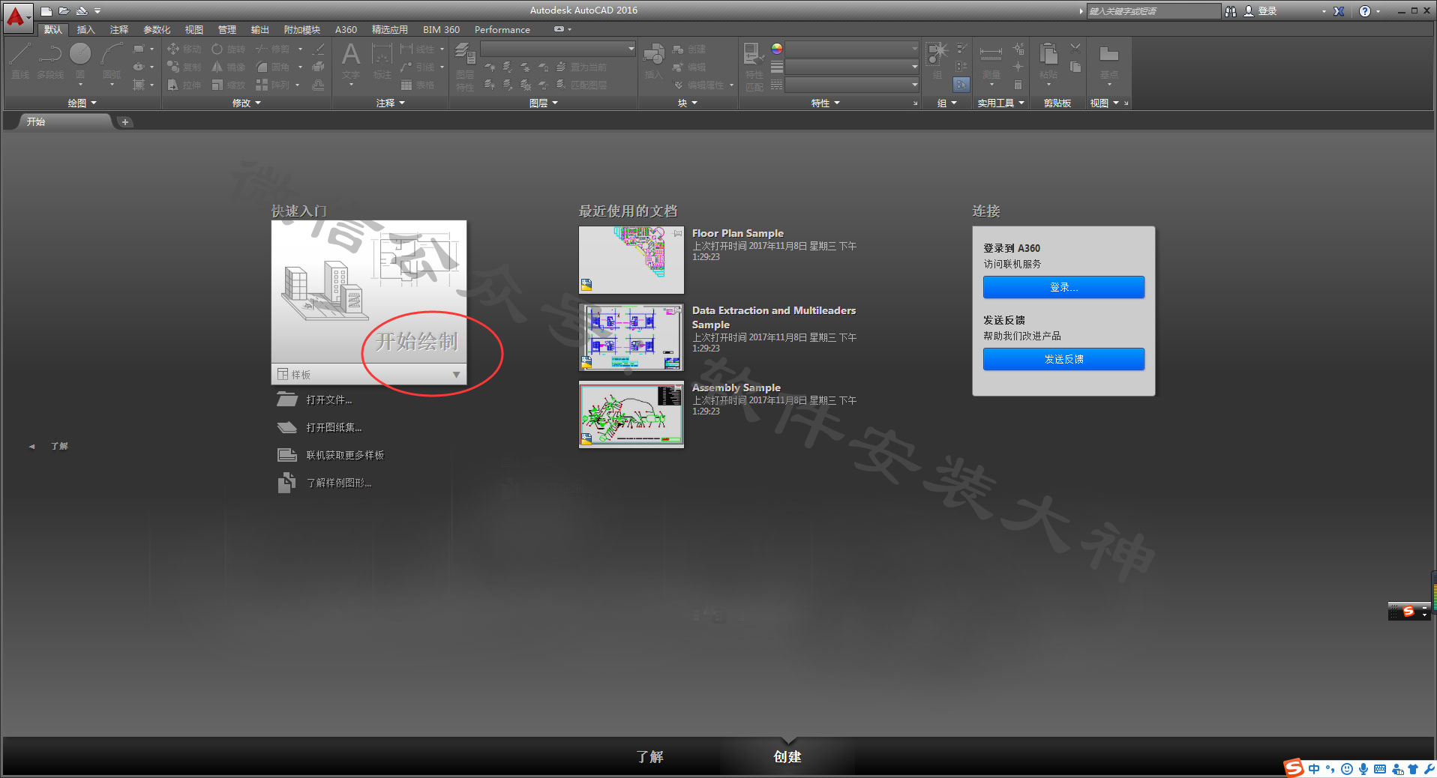Expand the 绘图 (Draw) panel dropdown
Image resolution: width=1437 pixels, height=778 pixels.
[82, 103]
